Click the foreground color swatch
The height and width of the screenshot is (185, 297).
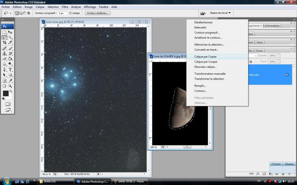[6, 93]
